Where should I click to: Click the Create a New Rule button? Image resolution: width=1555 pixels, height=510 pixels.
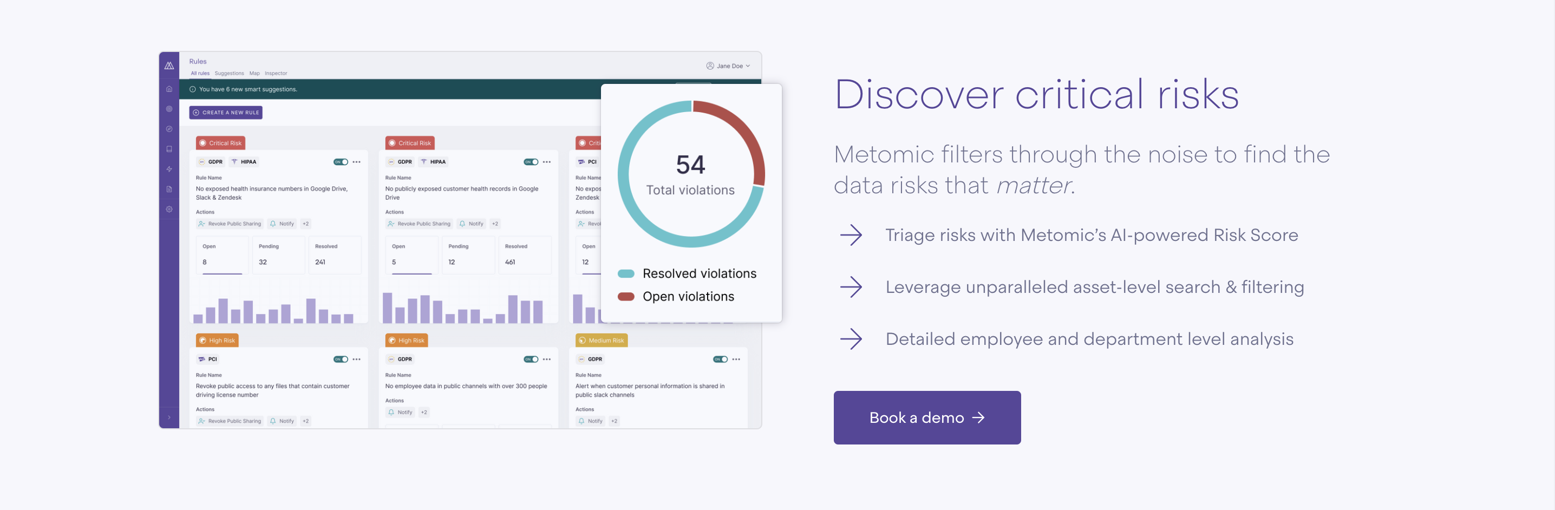click(226, 112)
